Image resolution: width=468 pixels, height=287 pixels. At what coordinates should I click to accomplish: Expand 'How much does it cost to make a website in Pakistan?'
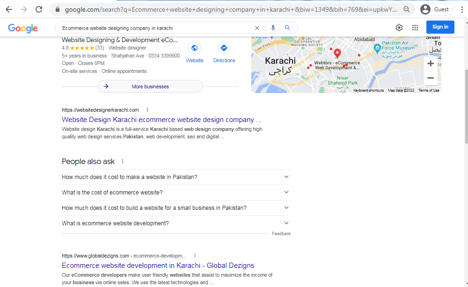click(x=175, y=177)
